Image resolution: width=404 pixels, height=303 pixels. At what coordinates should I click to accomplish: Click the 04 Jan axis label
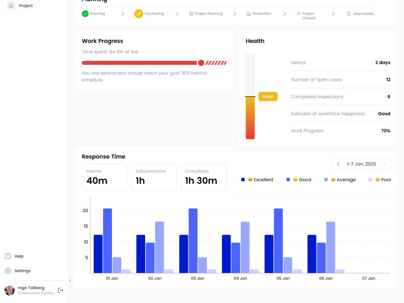[240, 278]
